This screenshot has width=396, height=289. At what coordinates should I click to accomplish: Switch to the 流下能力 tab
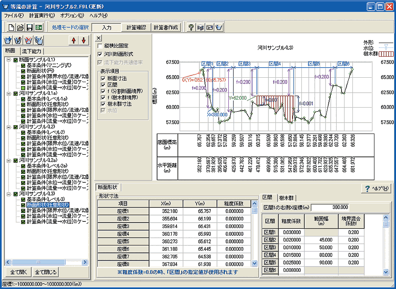(x=32, y=51)
